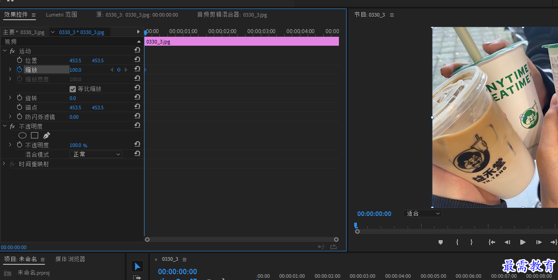The image size is (558, 280).
Task: Reset the 运动 effect
Action: [137, 50]
